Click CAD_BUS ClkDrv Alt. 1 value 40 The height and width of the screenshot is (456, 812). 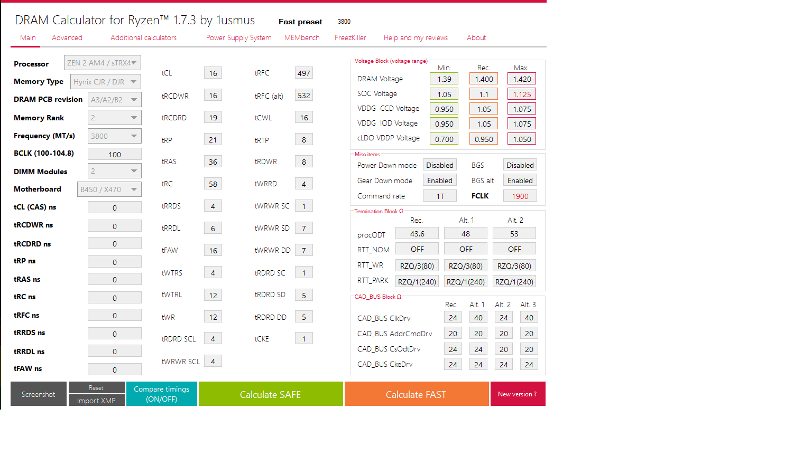tap(478, 317)
